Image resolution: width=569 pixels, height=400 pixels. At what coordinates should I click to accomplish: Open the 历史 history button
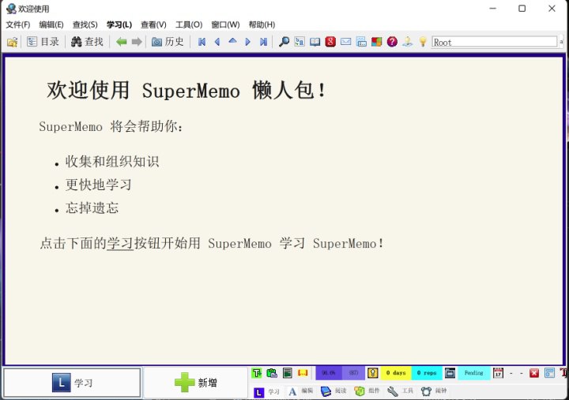tap(168, 42)
